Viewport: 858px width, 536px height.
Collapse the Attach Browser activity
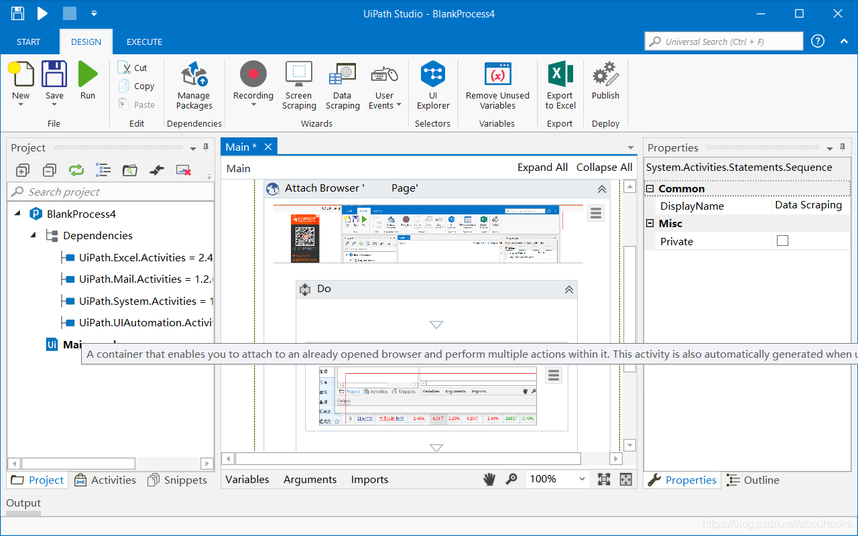(601, 189)
